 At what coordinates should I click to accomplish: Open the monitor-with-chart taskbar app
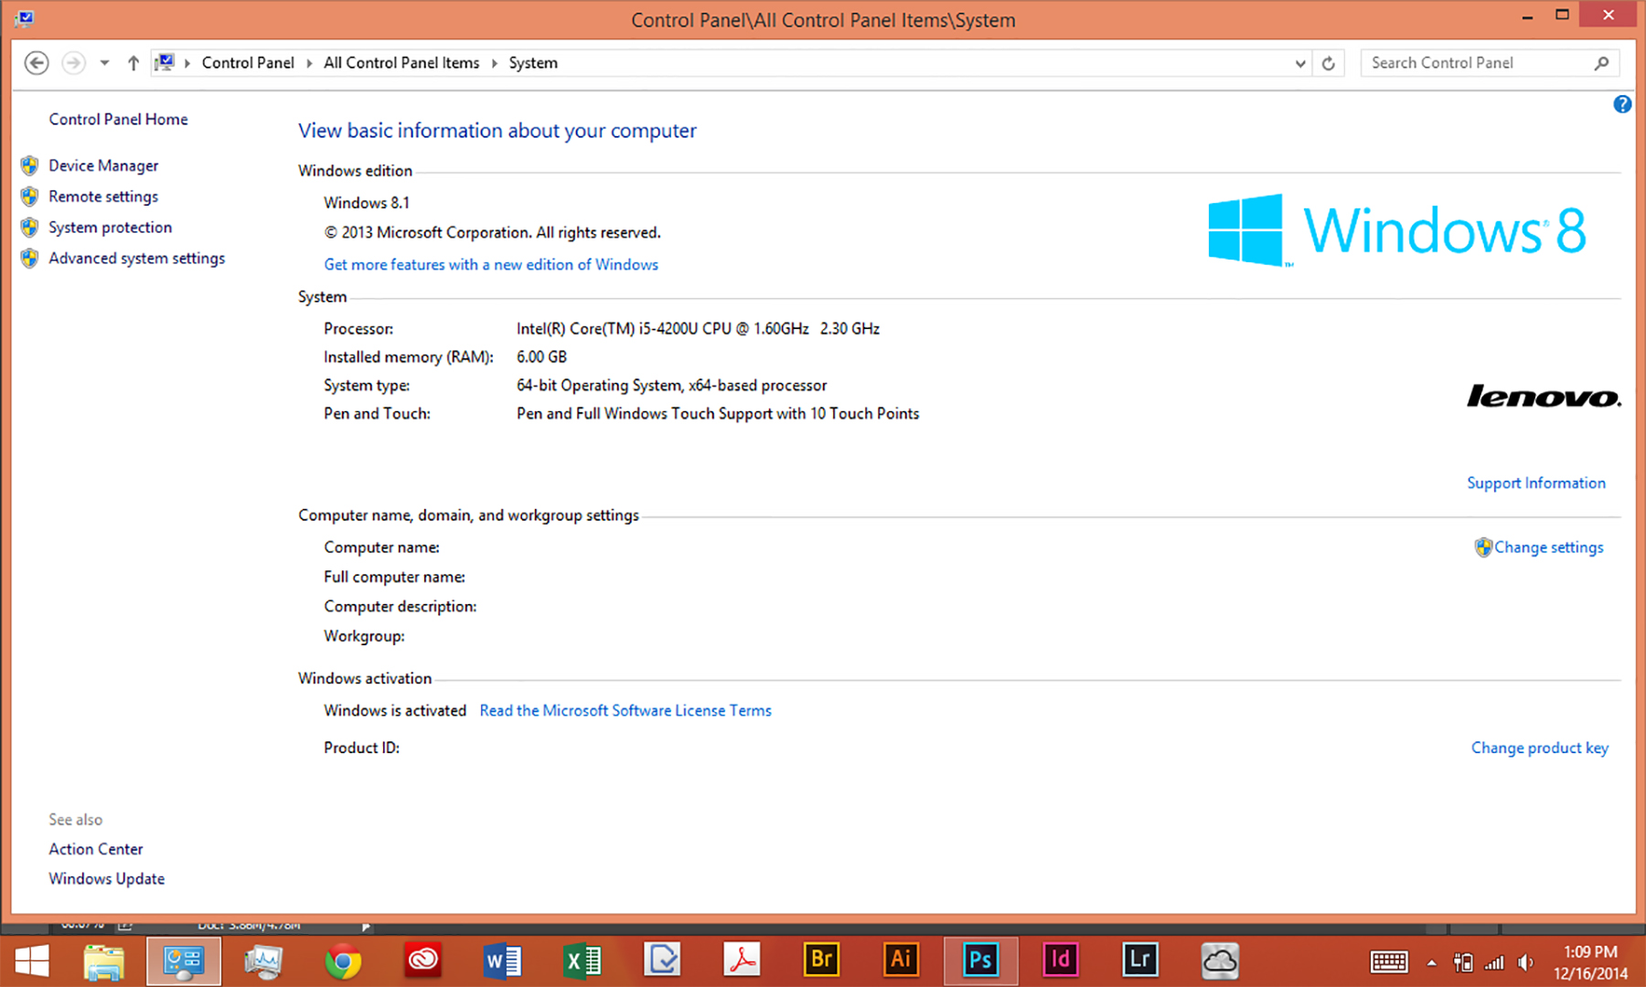tap(263, 960)
